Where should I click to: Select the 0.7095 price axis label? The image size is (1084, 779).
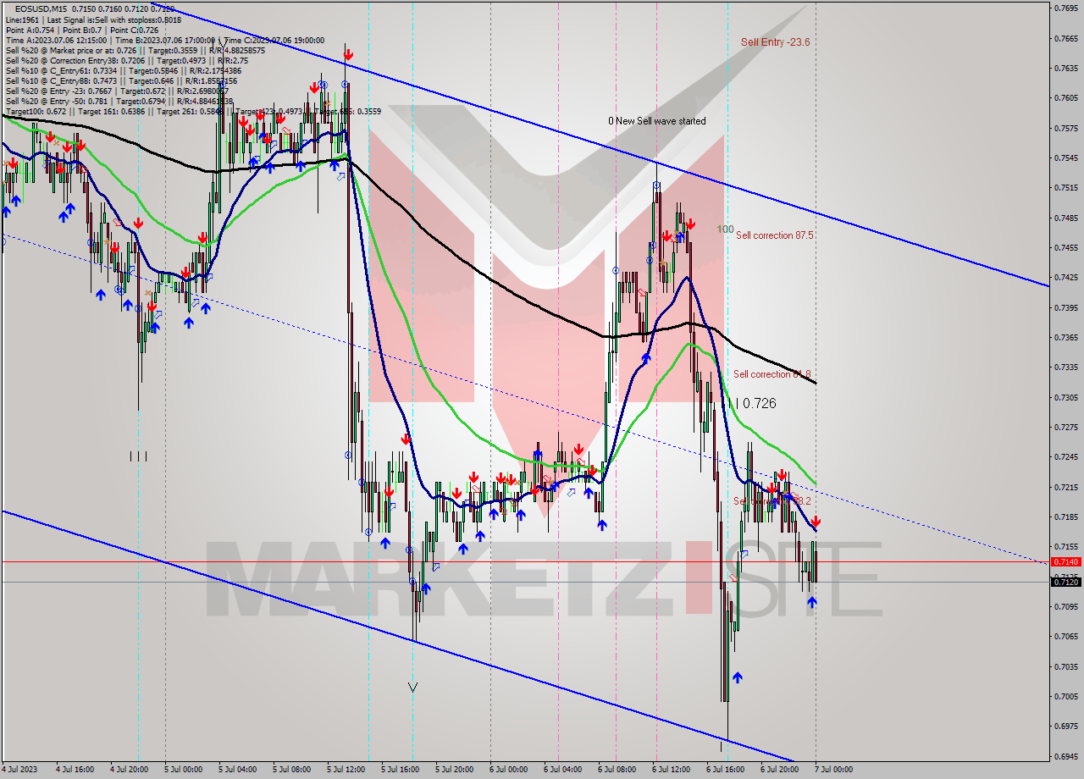(x=1065, y=606)
